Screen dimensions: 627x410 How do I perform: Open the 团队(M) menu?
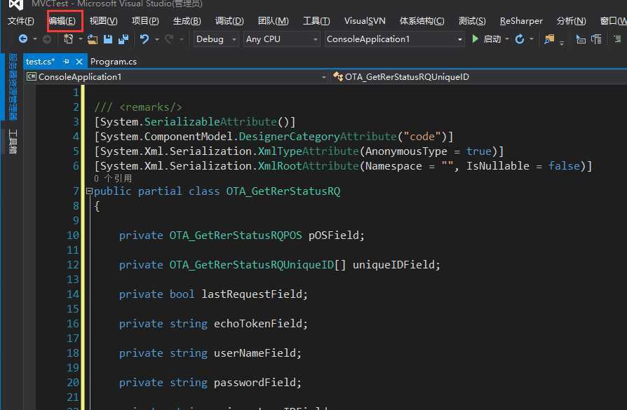point(273,21)
